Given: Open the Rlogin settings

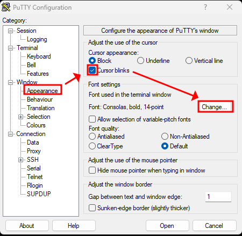Looking at the screenshot, I should point(35,185).
